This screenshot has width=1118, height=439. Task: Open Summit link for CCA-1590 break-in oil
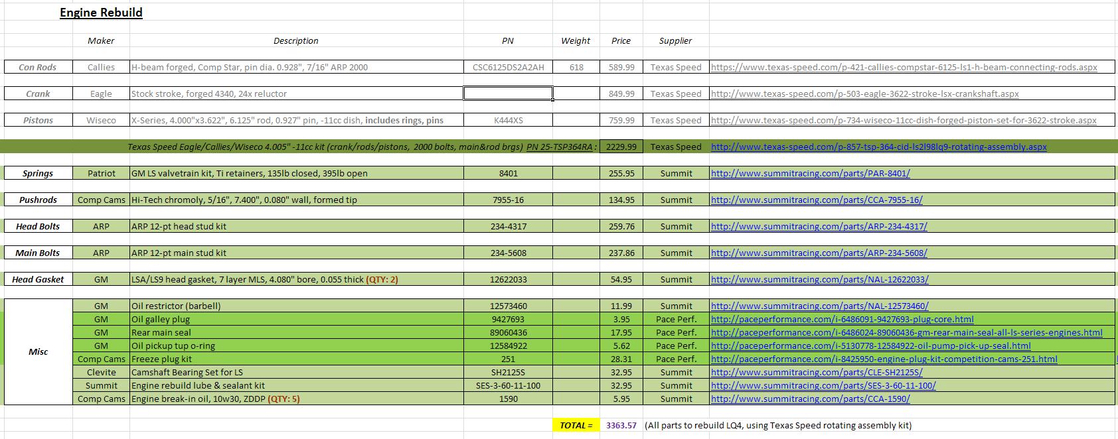click(810, 399)
